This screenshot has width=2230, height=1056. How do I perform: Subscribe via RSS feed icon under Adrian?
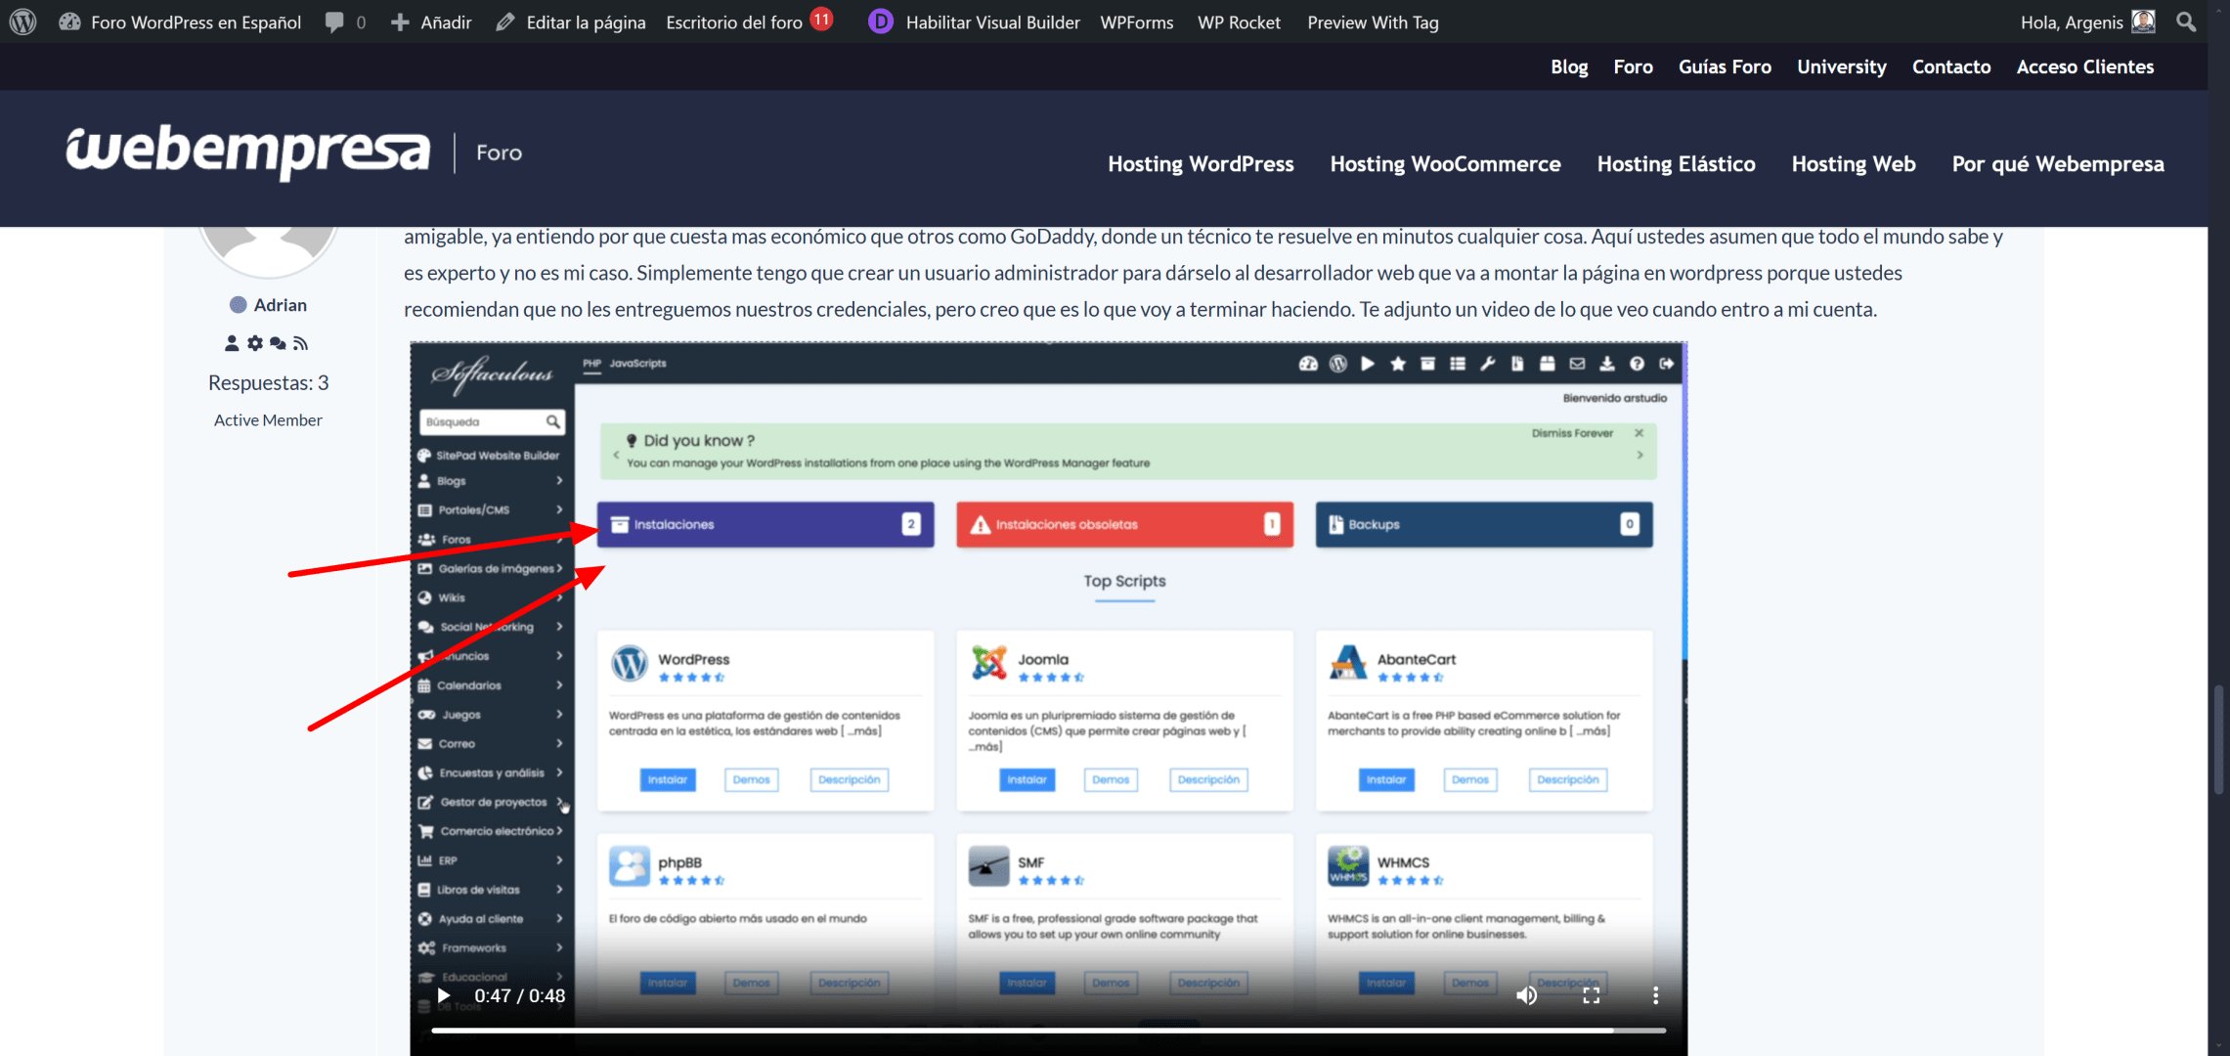point(300,343)
